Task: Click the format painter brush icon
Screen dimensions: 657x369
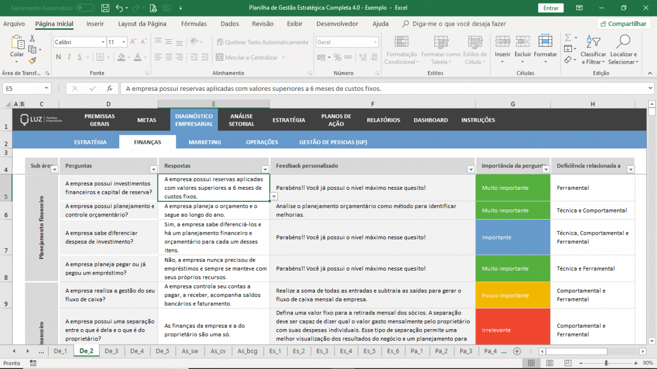Action: [32, 61]
